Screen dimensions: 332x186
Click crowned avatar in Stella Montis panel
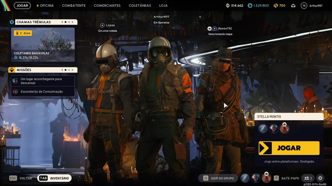(284, 128)
